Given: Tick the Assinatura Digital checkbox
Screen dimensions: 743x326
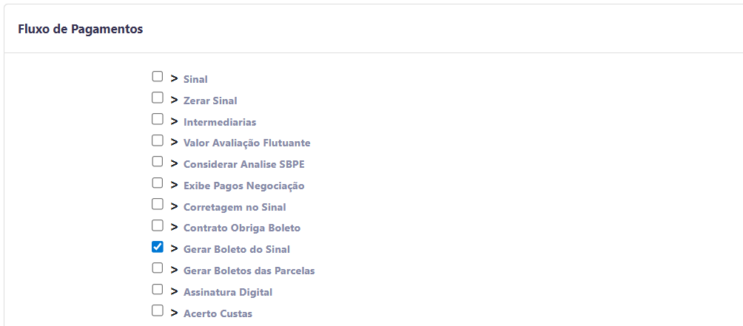Looking at the screenshot, I should (x=157, y=289).
